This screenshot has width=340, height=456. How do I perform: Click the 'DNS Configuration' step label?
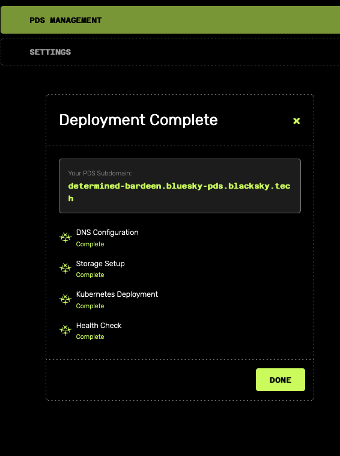tap(108, 233)
